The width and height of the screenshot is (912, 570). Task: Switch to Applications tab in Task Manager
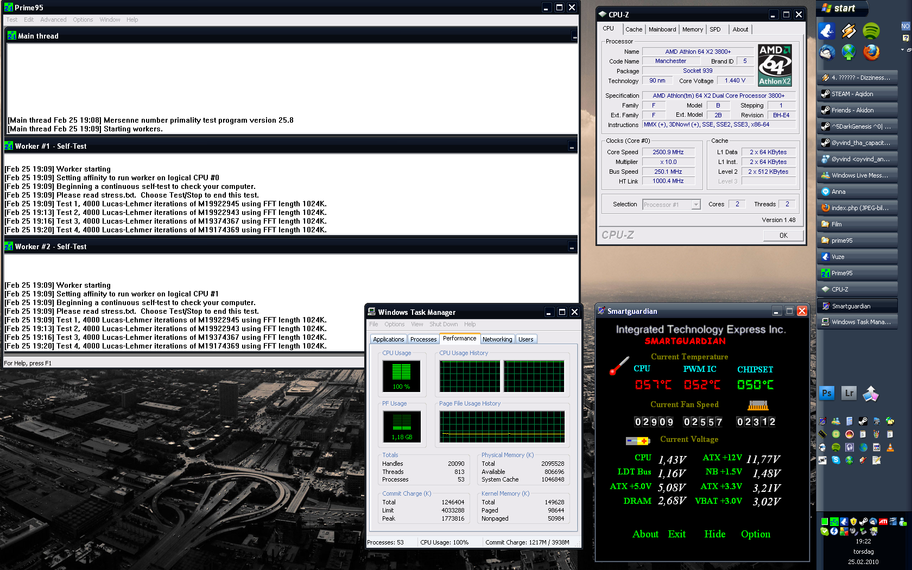click(x=389, y=339)
